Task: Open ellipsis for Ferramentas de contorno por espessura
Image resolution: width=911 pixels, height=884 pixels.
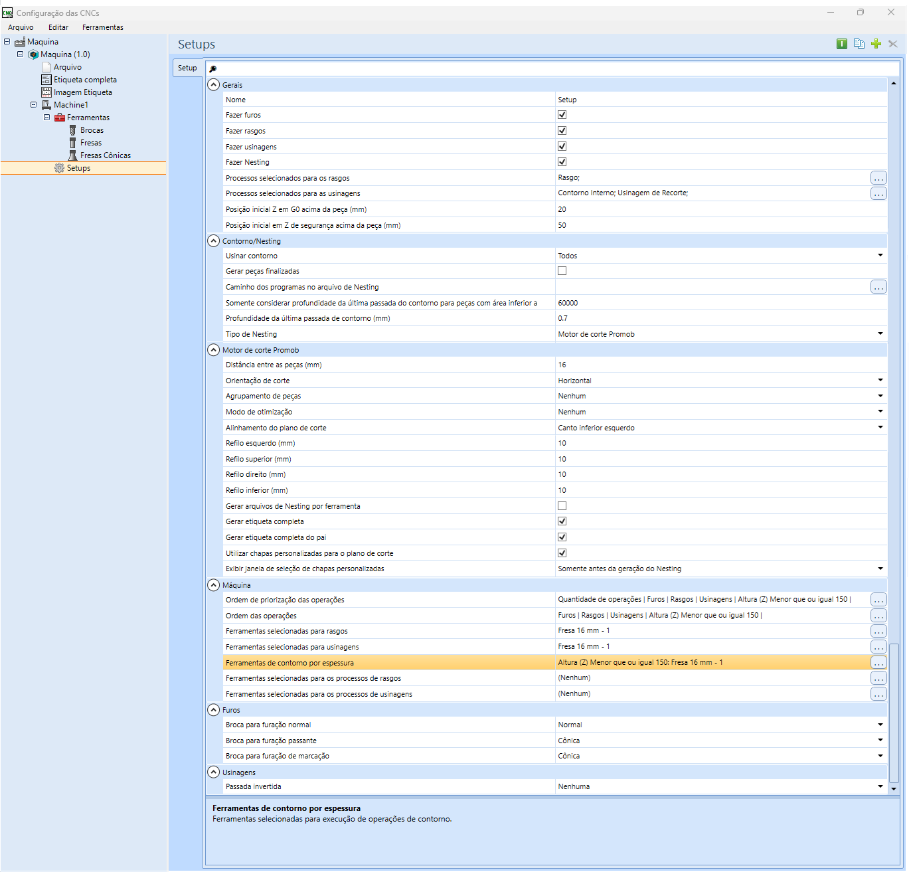Action: (878, 663)
